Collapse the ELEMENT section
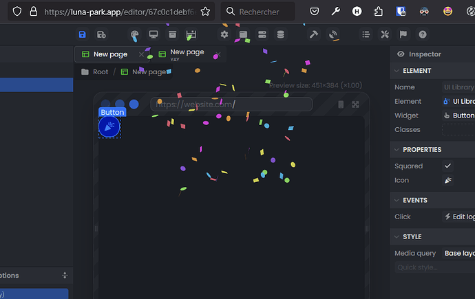This screenshot has height=299, width=475. 396,71
